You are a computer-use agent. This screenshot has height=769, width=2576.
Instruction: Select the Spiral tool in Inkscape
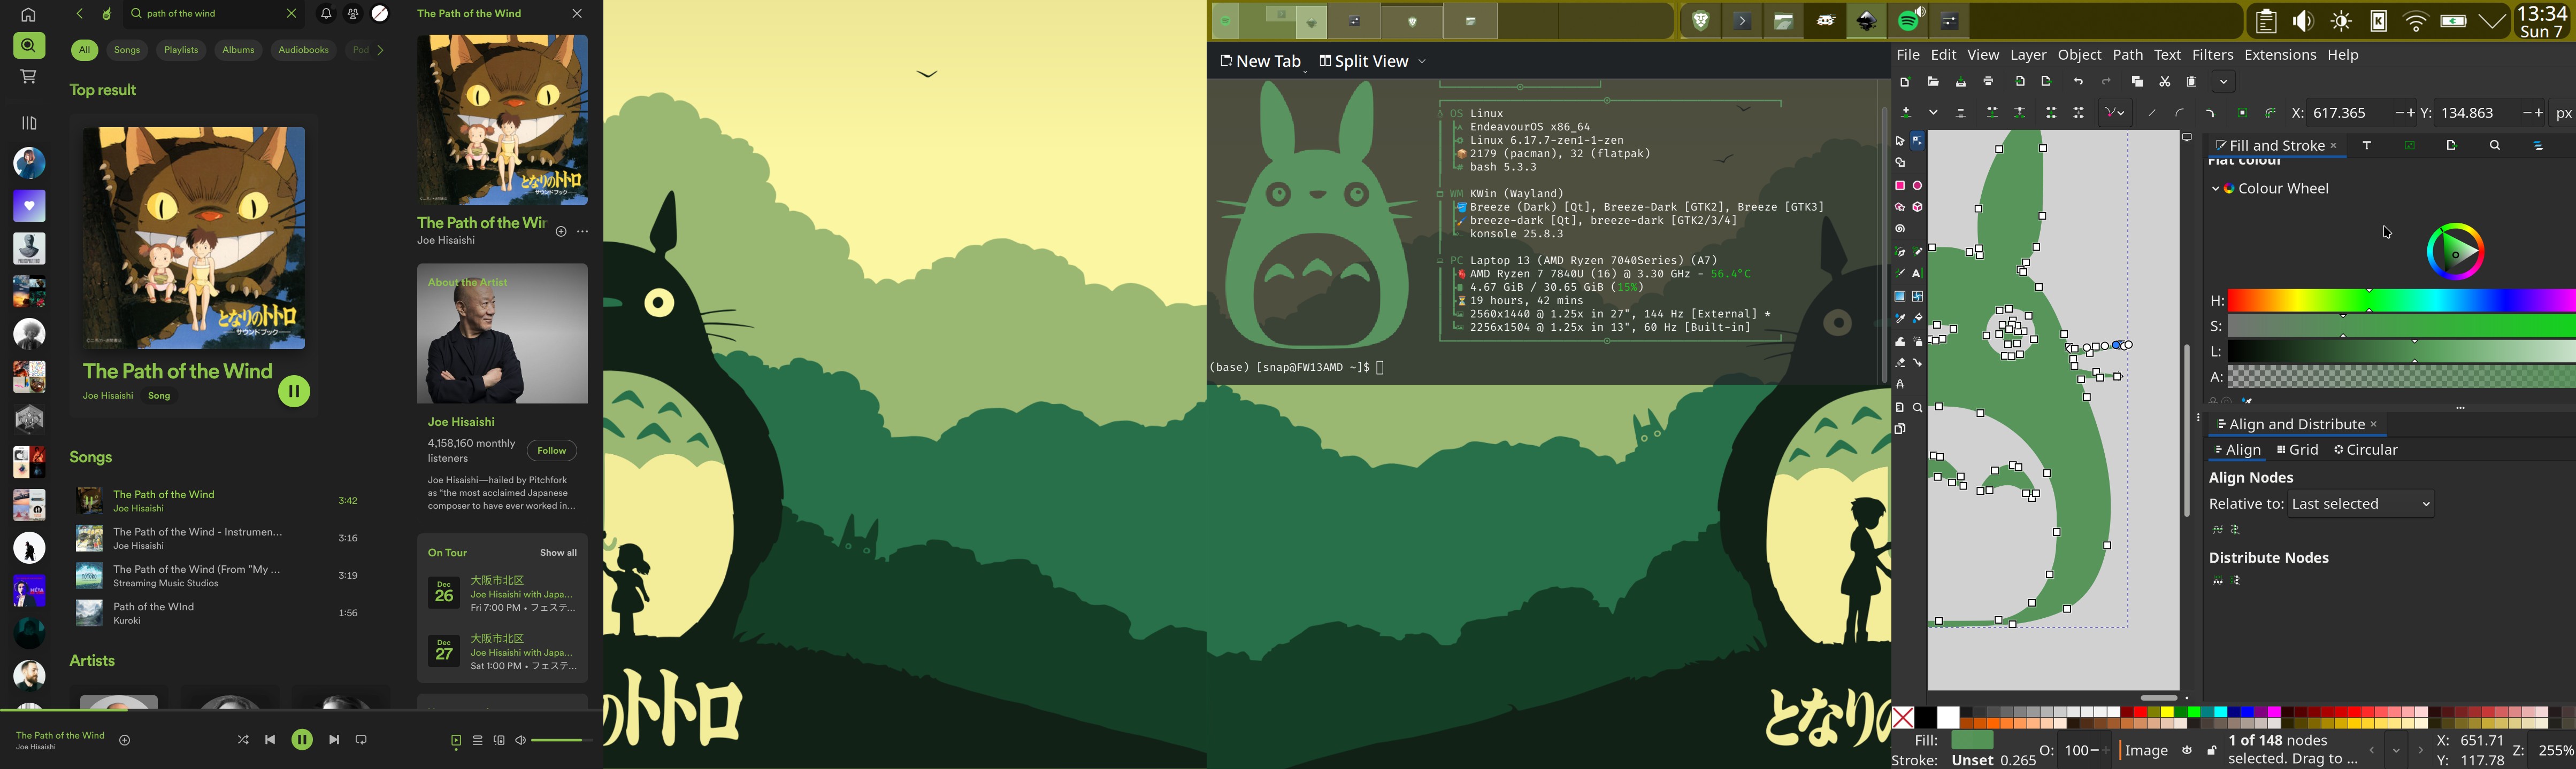(x=1900, y=229)
